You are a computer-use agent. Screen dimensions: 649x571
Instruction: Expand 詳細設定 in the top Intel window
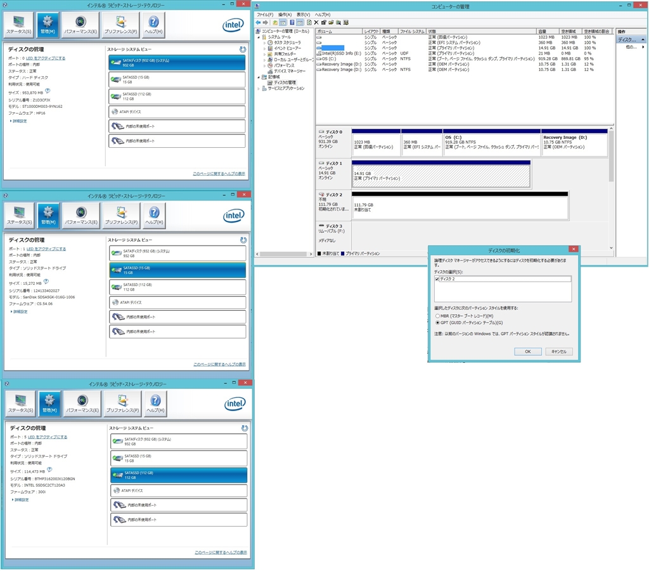[19, 121]
